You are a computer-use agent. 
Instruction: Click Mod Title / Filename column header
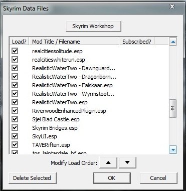74,42
